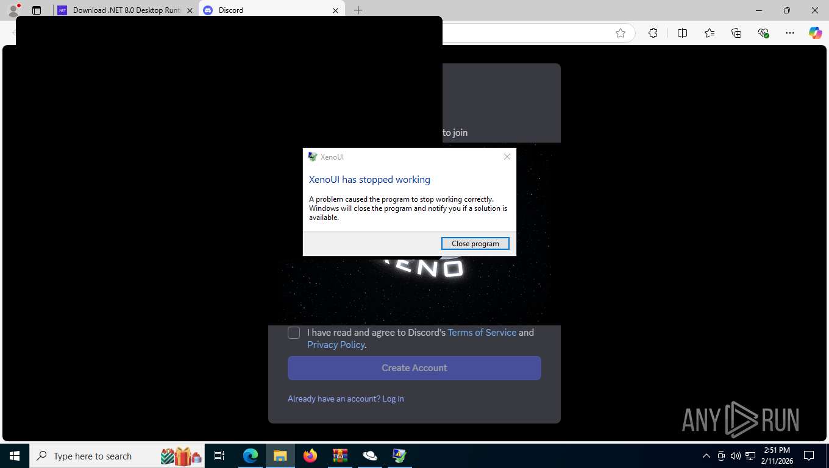Open the XenoUI app taskbar icon
The width and height of the screenshot is (829, 468).
coord(399,456)
